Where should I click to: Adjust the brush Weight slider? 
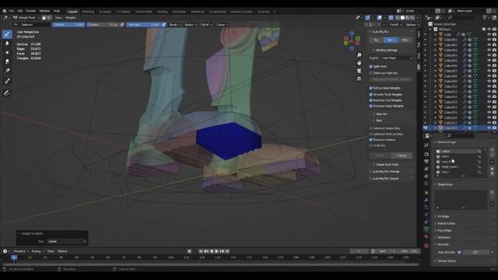tap(68, 24)
